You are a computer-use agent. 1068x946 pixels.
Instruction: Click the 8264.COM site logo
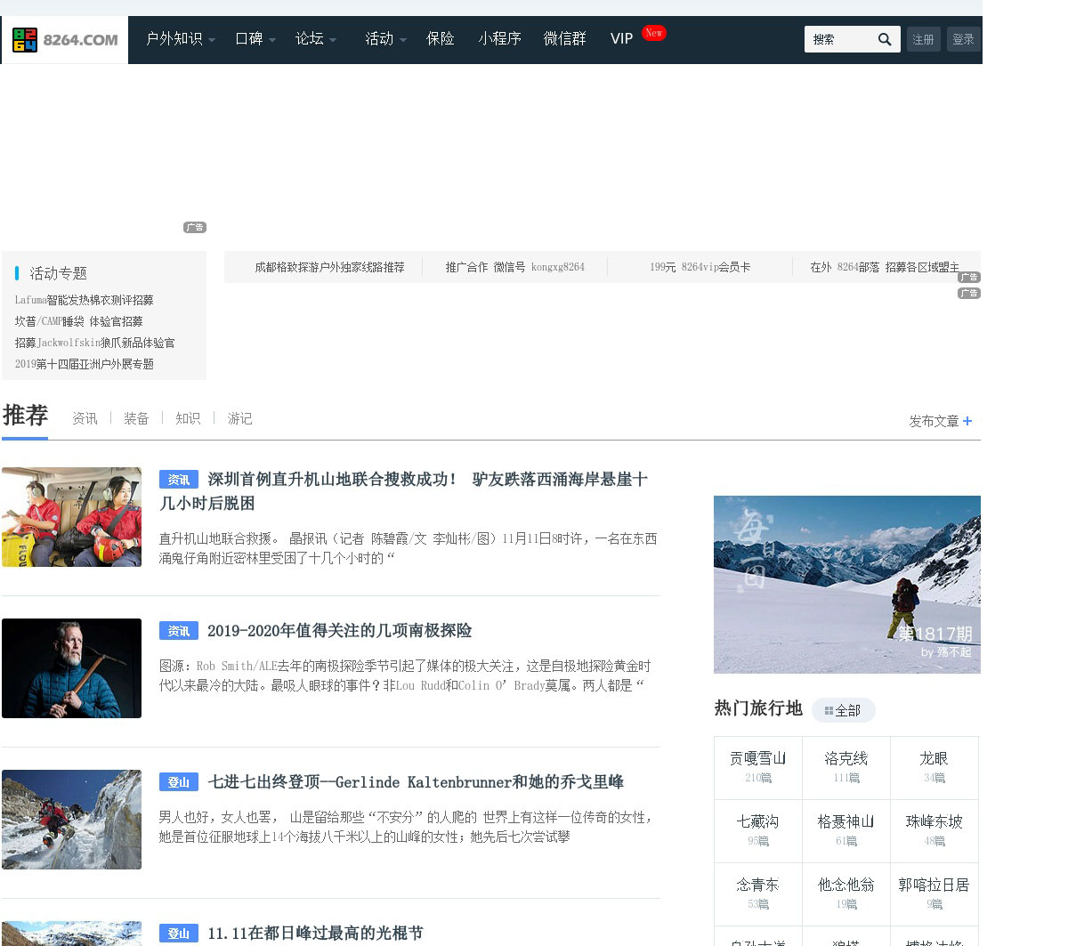tap(65, 40)
